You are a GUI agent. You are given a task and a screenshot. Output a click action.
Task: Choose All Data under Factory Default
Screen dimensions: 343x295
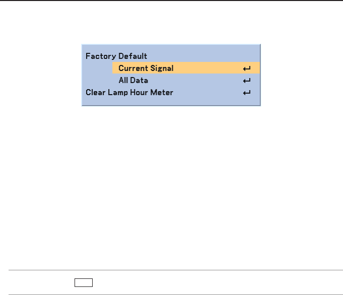[x=133, y=81]
